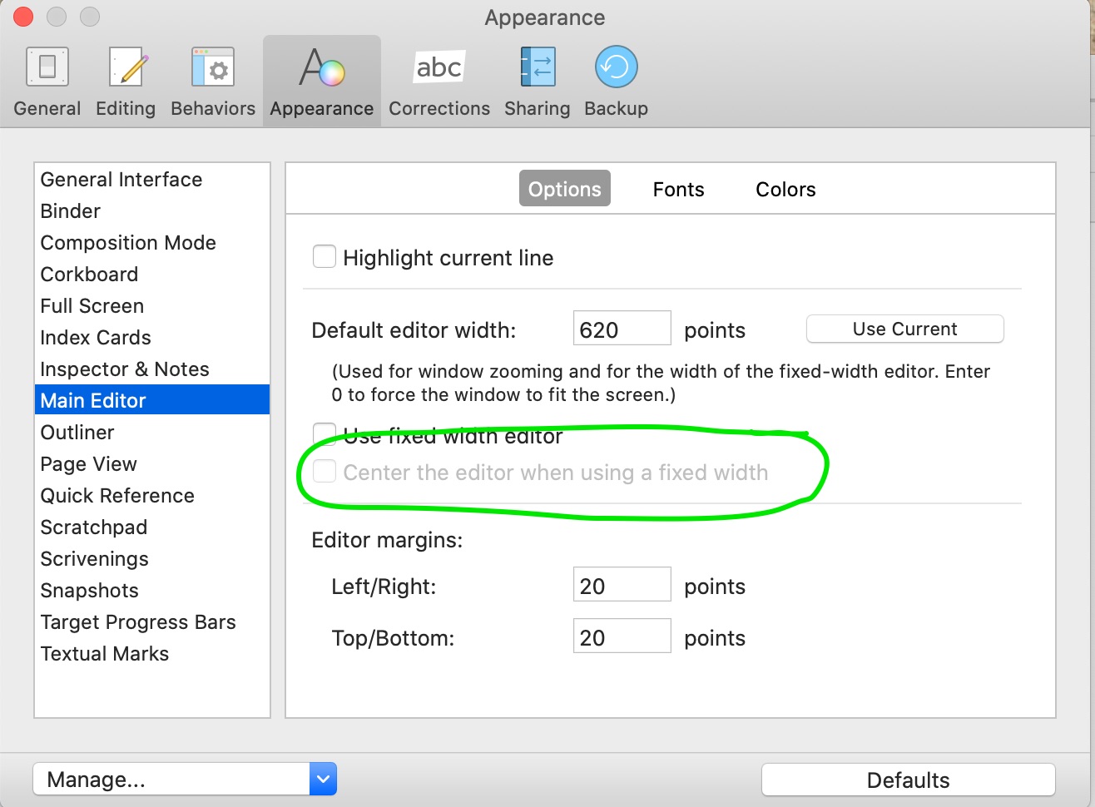Switch to the Fonts tab
The height and width of the screenshot is (807, 1095).
point(678,190)
